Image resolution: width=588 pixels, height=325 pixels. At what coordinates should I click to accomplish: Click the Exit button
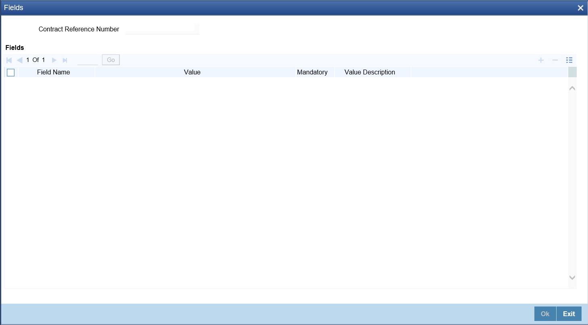tap(569, 314)
